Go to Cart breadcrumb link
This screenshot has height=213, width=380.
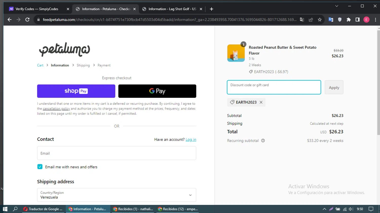coord(40,65)
